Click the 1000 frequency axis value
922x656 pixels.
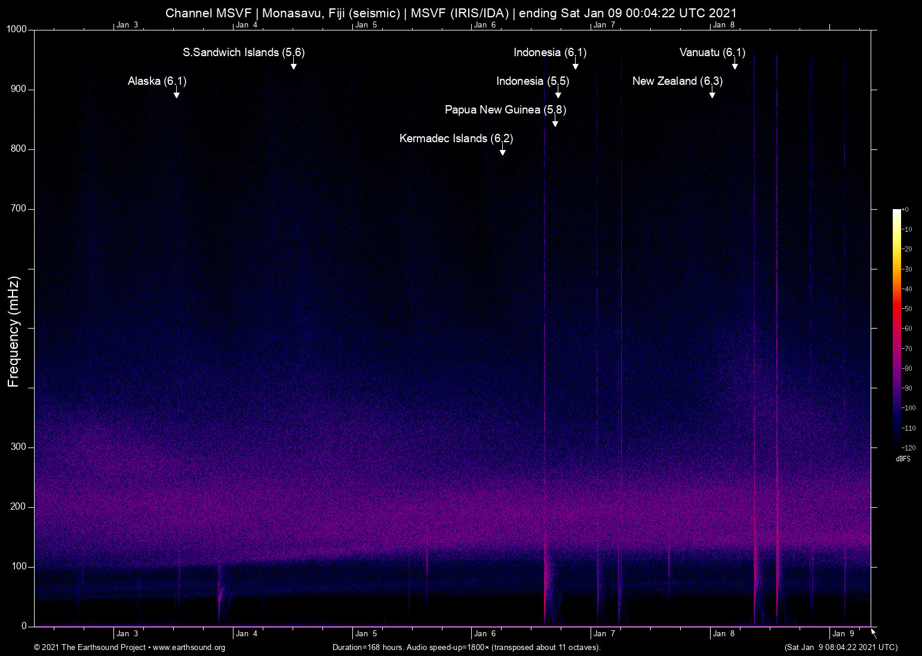[16, 29]
